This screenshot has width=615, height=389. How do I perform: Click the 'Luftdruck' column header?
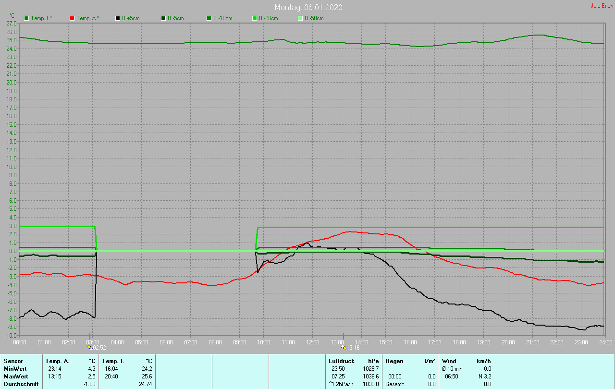[x=342, y=361]
